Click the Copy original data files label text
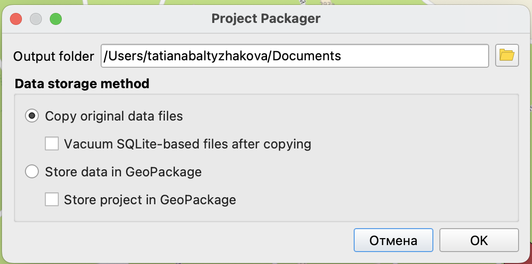Viewport: 532px width, 264px height. tap(114, 117)
